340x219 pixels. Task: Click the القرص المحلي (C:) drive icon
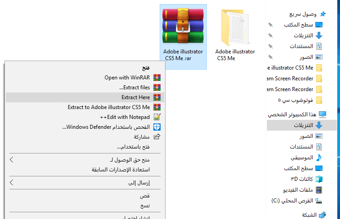(319, 201)
